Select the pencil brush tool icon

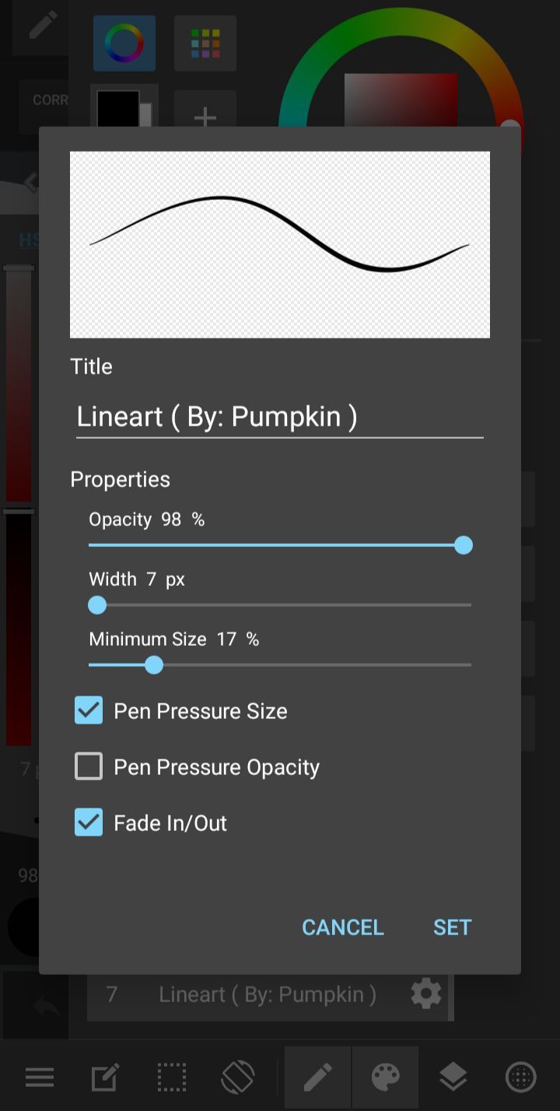(x=318, y=1078)
